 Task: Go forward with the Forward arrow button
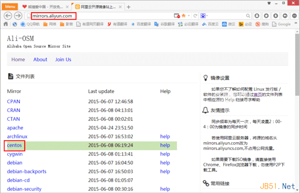pyautogui.click(x=18, y=16)
